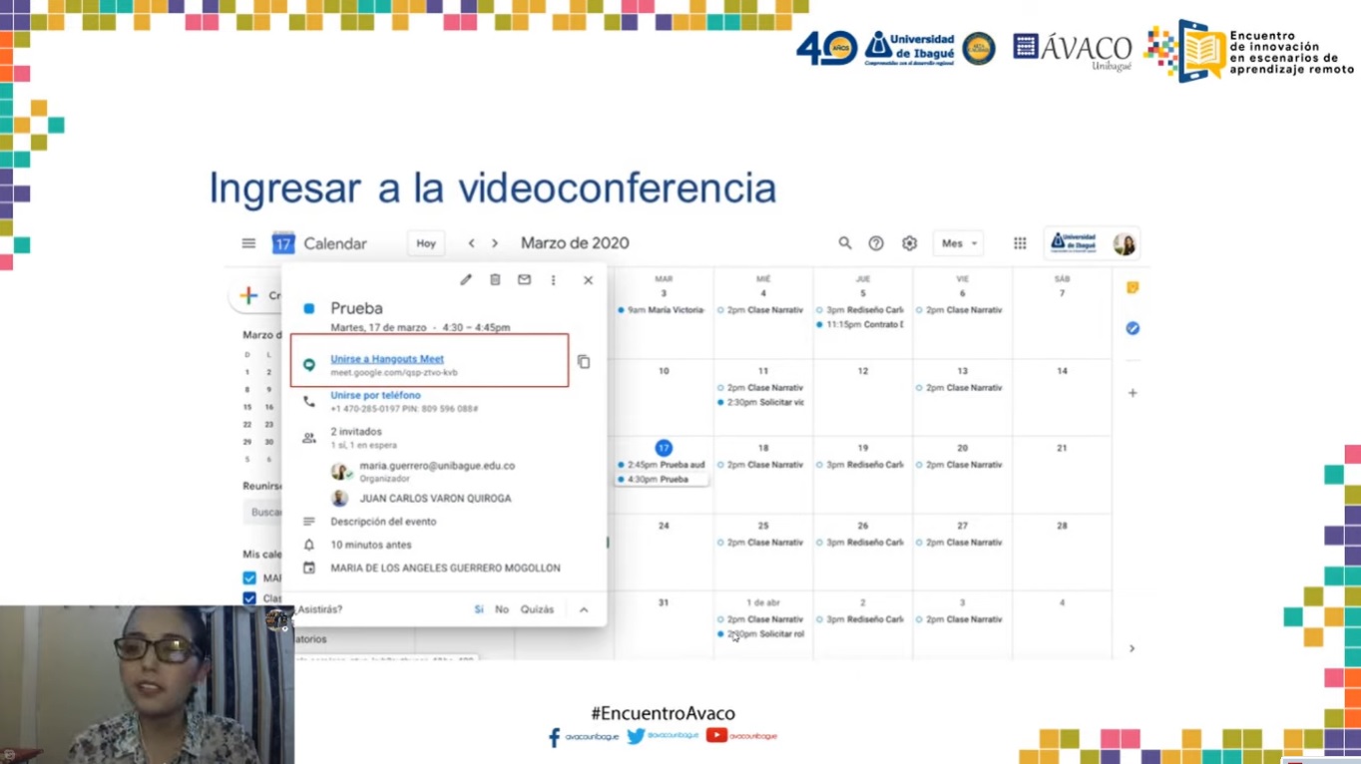This screenshot has height=764, width=1361.
Task: Open the Facebook avacounibague link
Action: click(584, 737)
